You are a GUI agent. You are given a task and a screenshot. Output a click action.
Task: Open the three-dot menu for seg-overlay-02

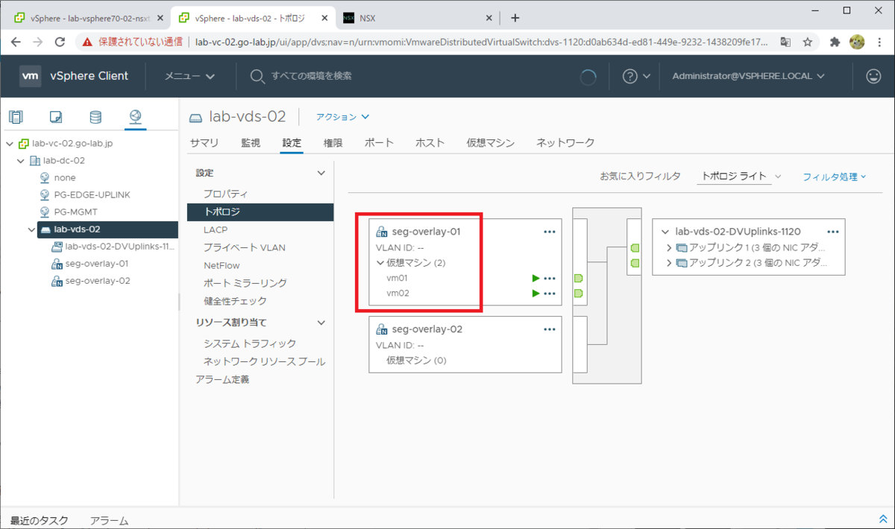(x=550, y=329)
